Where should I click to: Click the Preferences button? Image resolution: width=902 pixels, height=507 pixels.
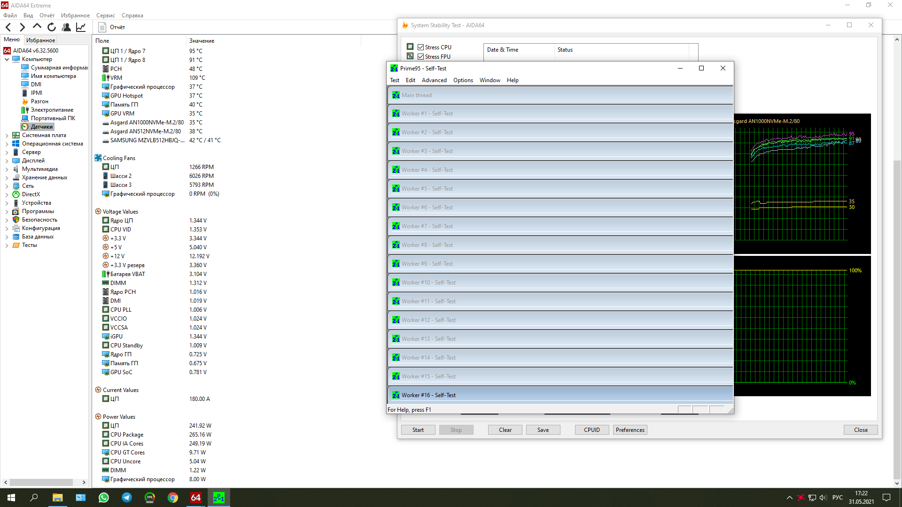click(630, 430)
